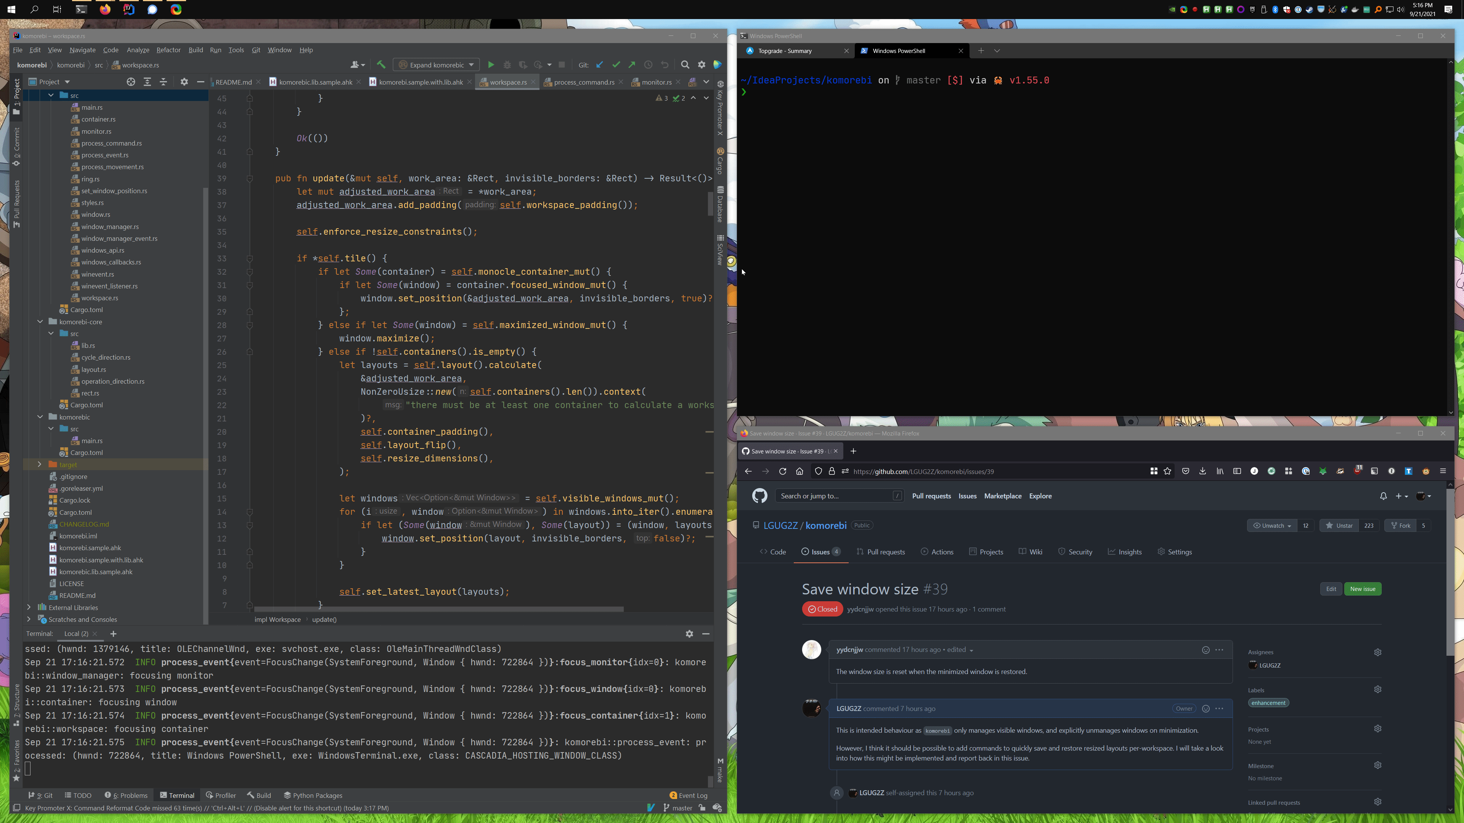The image size is (1464, 823).
Task: Collapse the komorebi-core folder
Action: pos(40,322)
